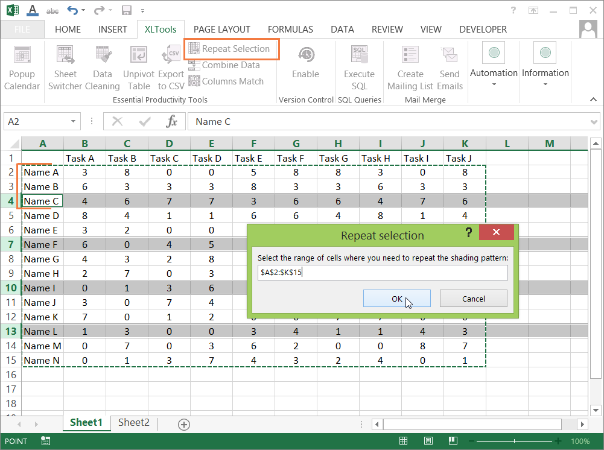604x450 pixels.
Task: Cancel the Repeat selection dialog
Action: pos(473,298)
